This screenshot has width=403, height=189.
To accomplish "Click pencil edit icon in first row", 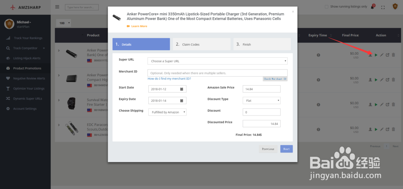I will pos(382,55).
